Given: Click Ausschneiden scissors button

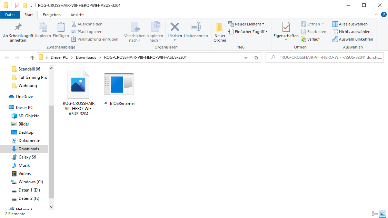Looking at the screenshot, I should pos(87,24).
